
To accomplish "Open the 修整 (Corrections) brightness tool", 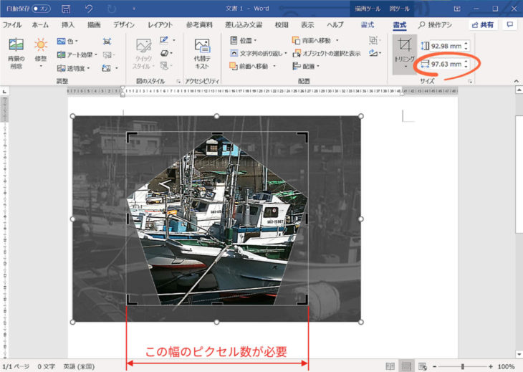I will (41, 47).
